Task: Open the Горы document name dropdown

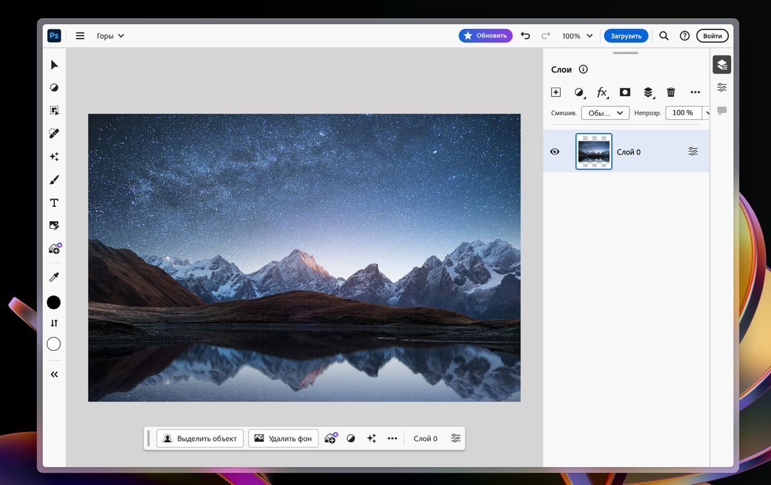Action: [x=110, y=36]
